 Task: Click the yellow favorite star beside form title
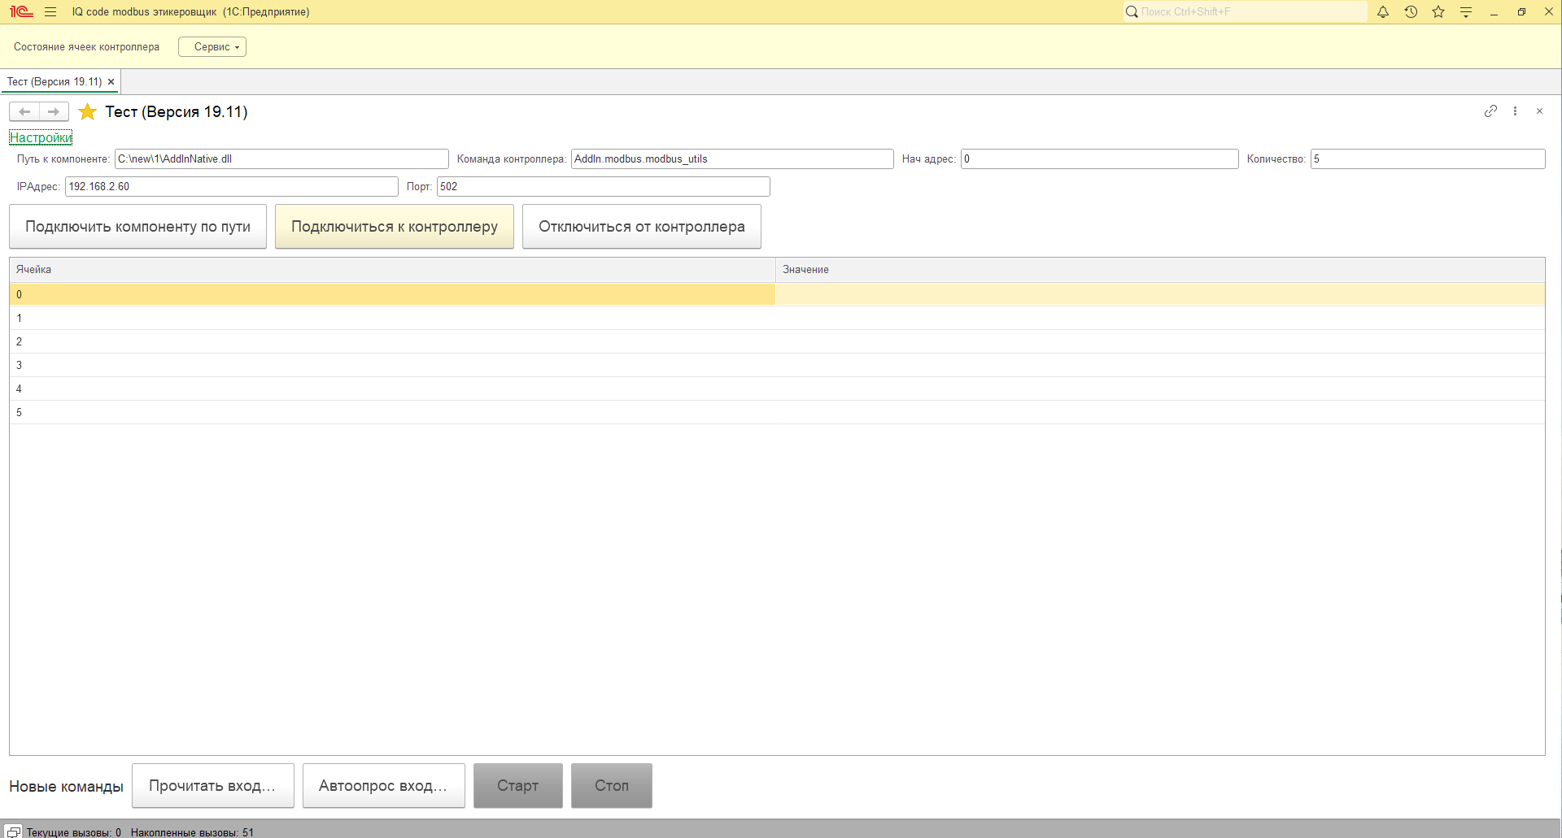coord(88,112)
